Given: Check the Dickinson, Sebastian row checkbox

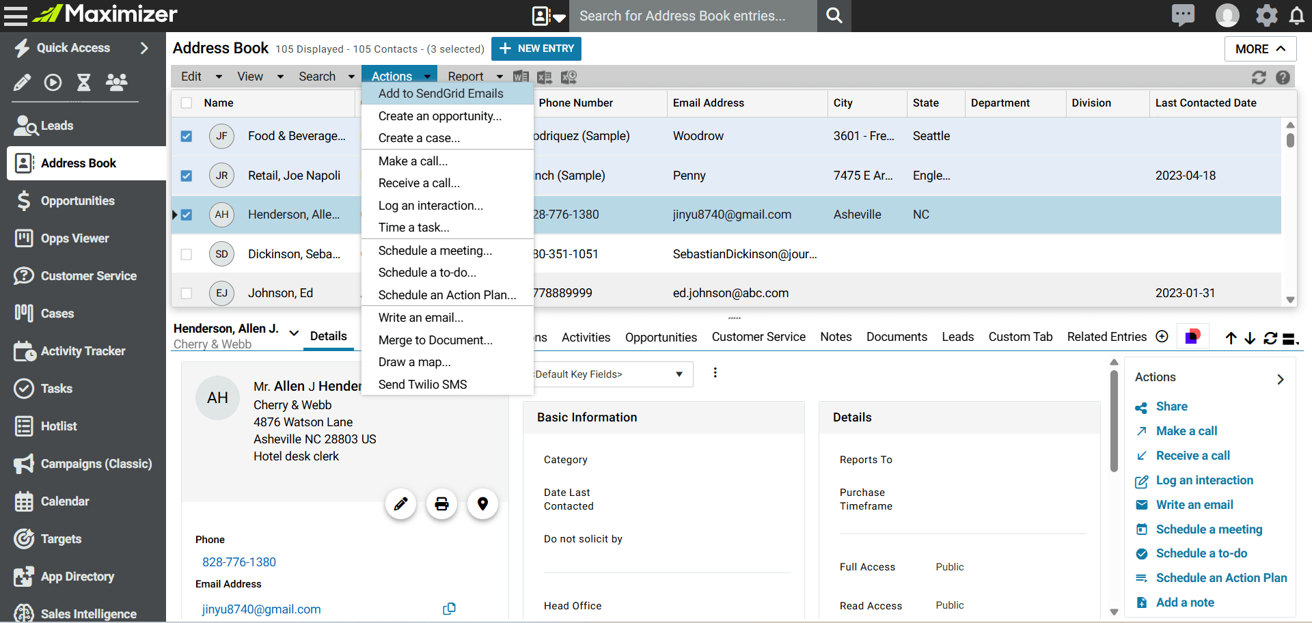Looking at the screenshot, I should pos(187,254).
